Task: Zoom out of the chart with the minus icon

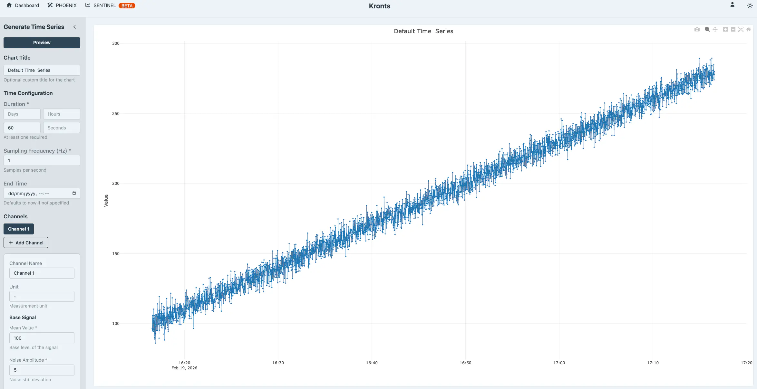Action: (733, 29)
